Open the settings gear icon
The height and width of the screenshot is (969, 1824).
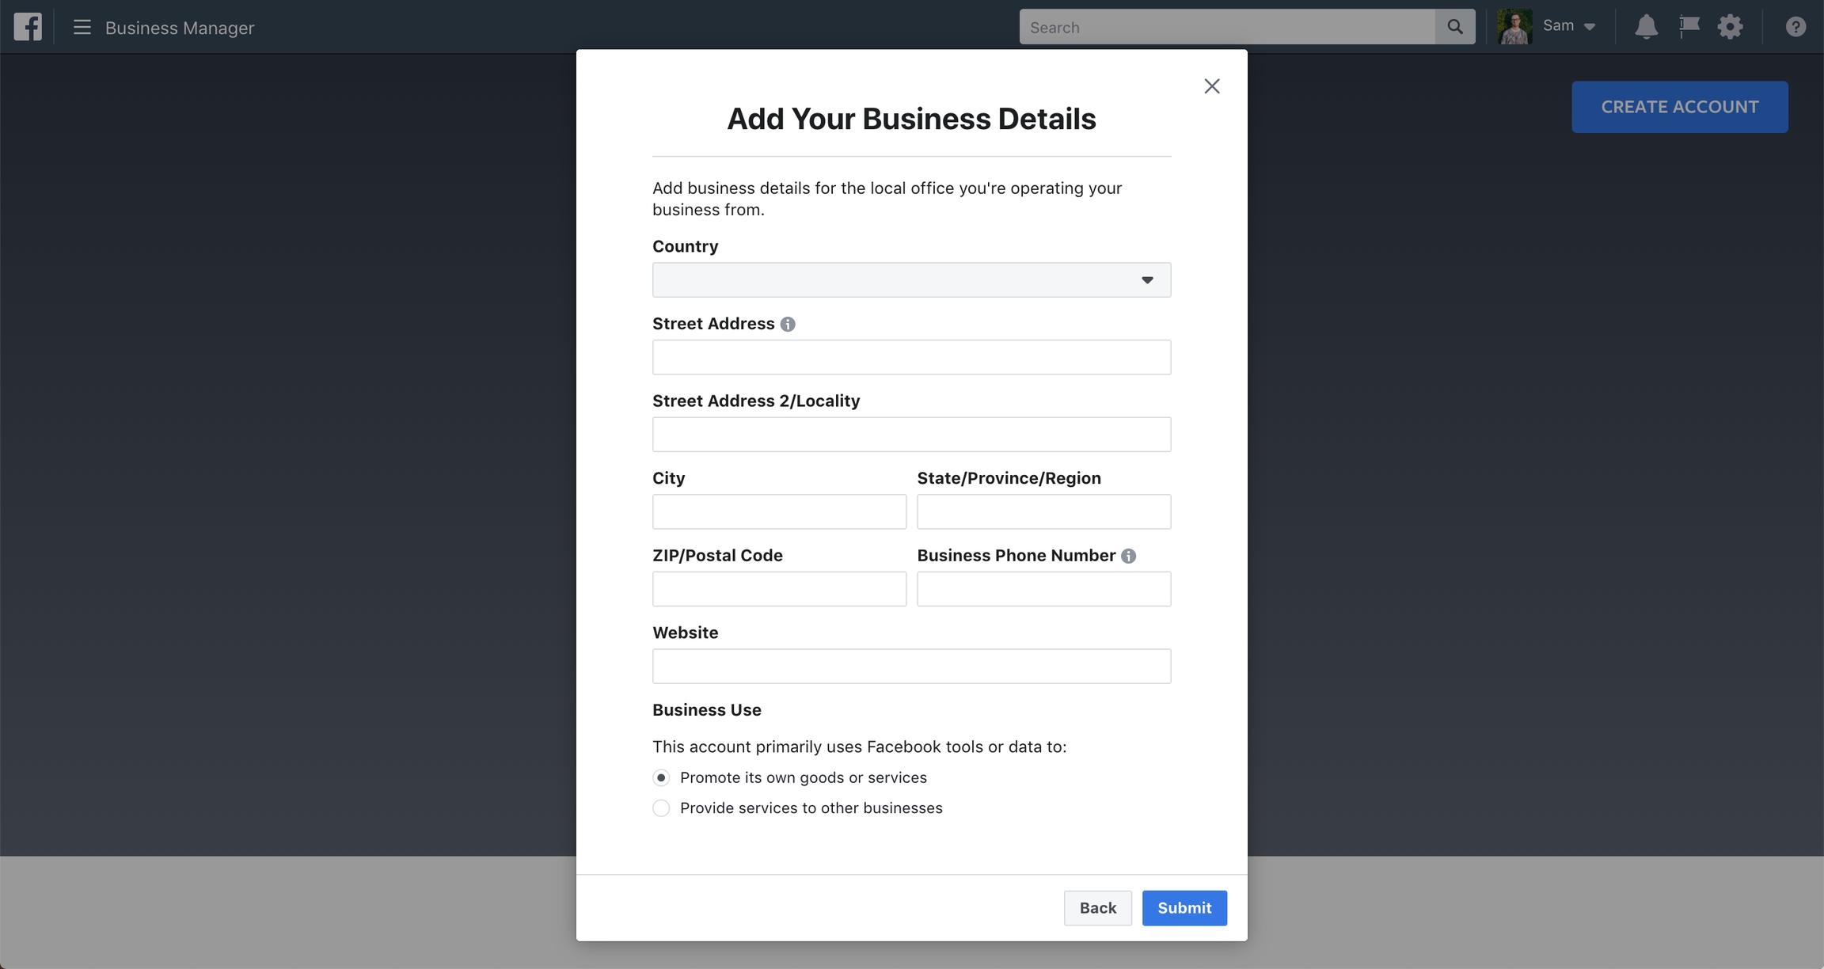coord(1731,27)
